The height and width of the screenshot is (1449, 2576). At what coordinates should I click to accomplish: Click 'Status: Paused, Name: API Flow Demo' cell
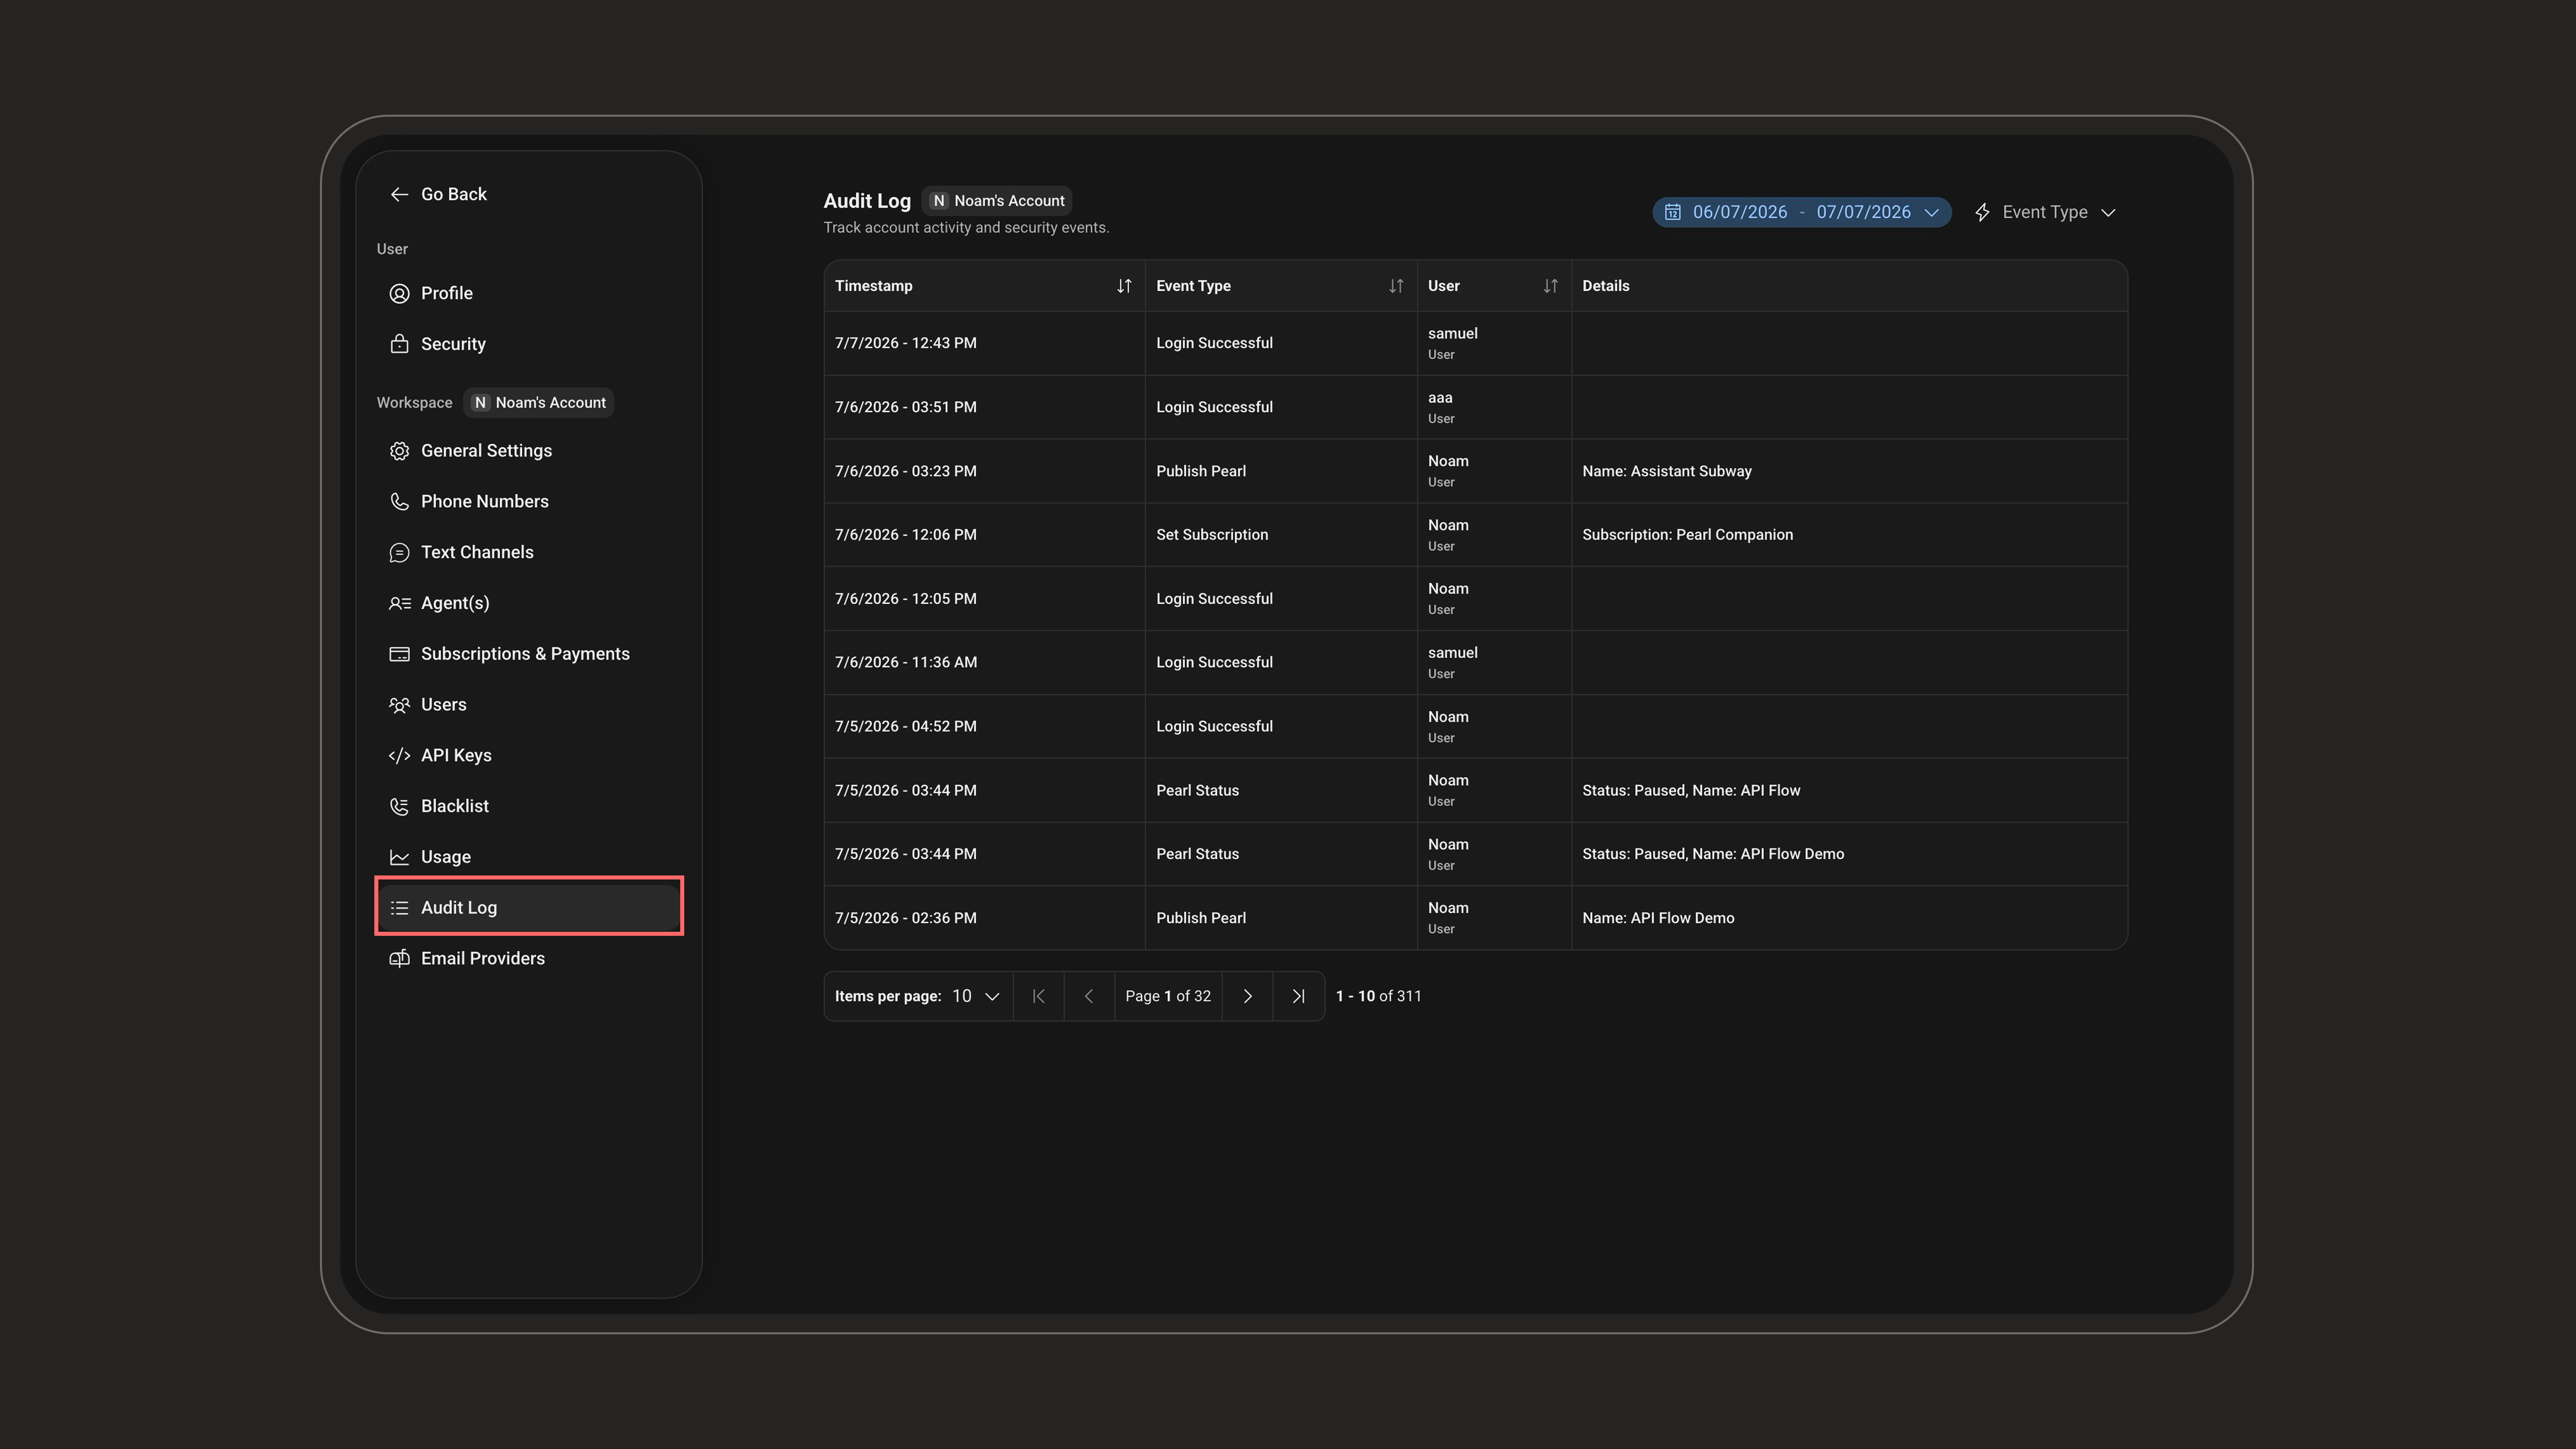coord(1849,854)
